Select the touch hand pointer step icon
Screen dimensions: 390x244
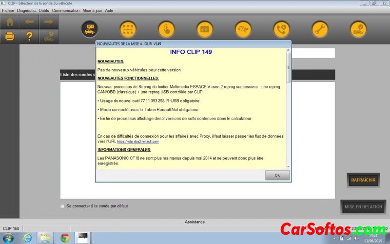(x=166, y=29)
